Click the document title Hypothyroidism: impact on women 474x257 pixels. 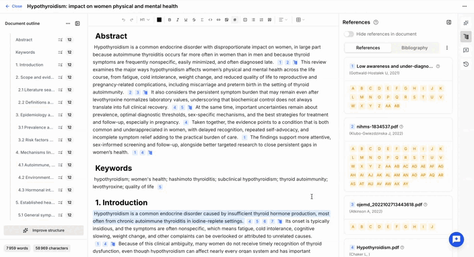click(102, 6)
